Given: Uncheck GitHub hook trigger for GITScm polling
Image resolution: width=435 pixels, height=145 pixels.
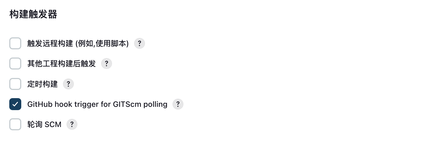Looking at the screenshot, I should (x=15, y=104).
